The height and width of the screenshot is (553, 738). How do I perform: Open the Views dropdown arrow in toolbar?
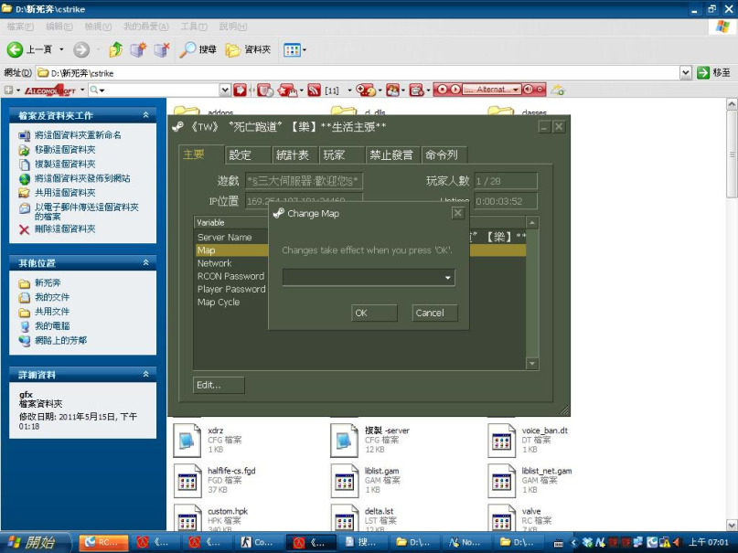tap(304, 49)
